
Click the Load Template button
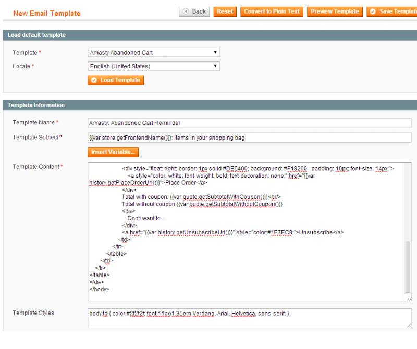(116, 80)
